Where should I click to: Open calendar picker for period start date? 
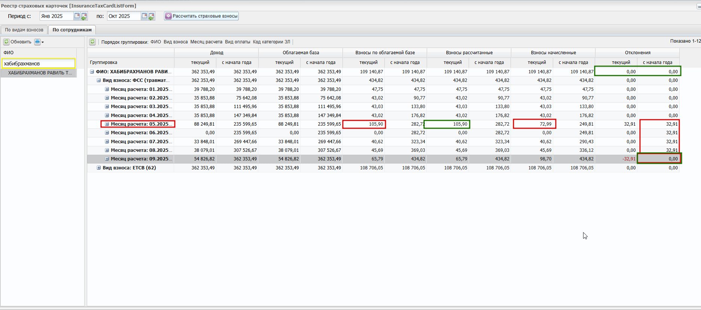point(77,16)
